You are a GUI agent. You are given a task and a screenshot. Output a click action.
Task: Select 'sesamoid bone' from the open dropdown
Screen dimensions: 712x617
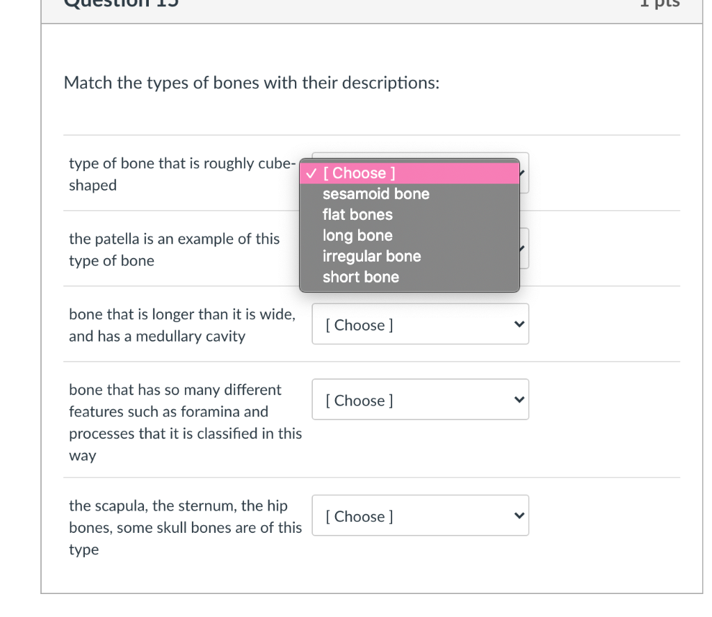[375, 194]
